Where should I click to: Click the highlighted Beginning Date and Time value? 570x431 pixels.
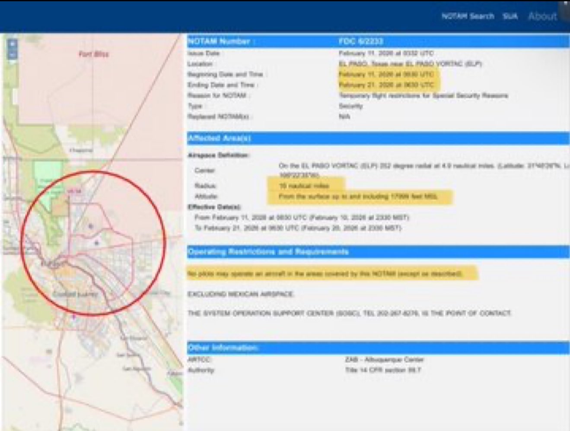pos(386,74)
